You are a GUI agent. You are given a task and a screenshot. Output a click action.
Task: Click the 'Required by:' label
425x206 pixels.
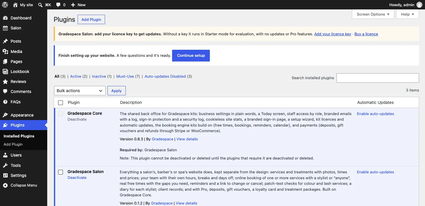[x=132, y=150]
